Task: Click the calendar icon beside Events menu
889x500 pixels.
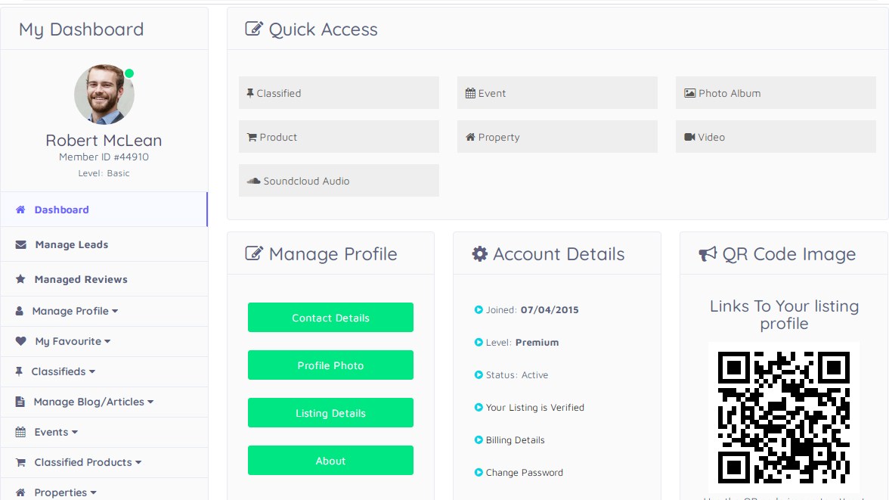Action: tap(20, 432)
